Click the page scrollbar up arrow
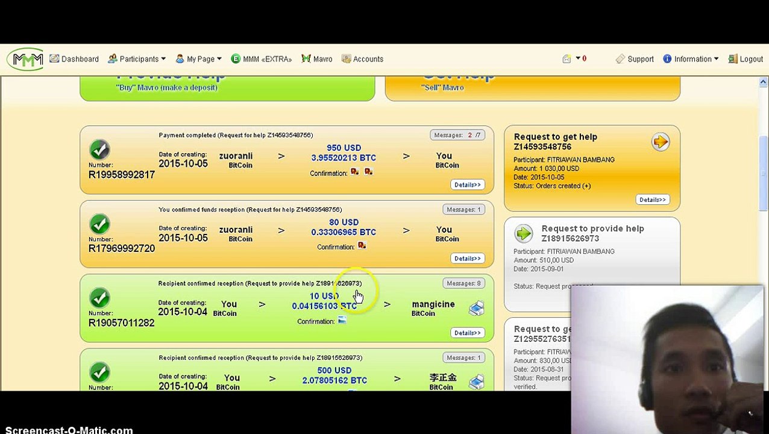 tap(763, 82)
